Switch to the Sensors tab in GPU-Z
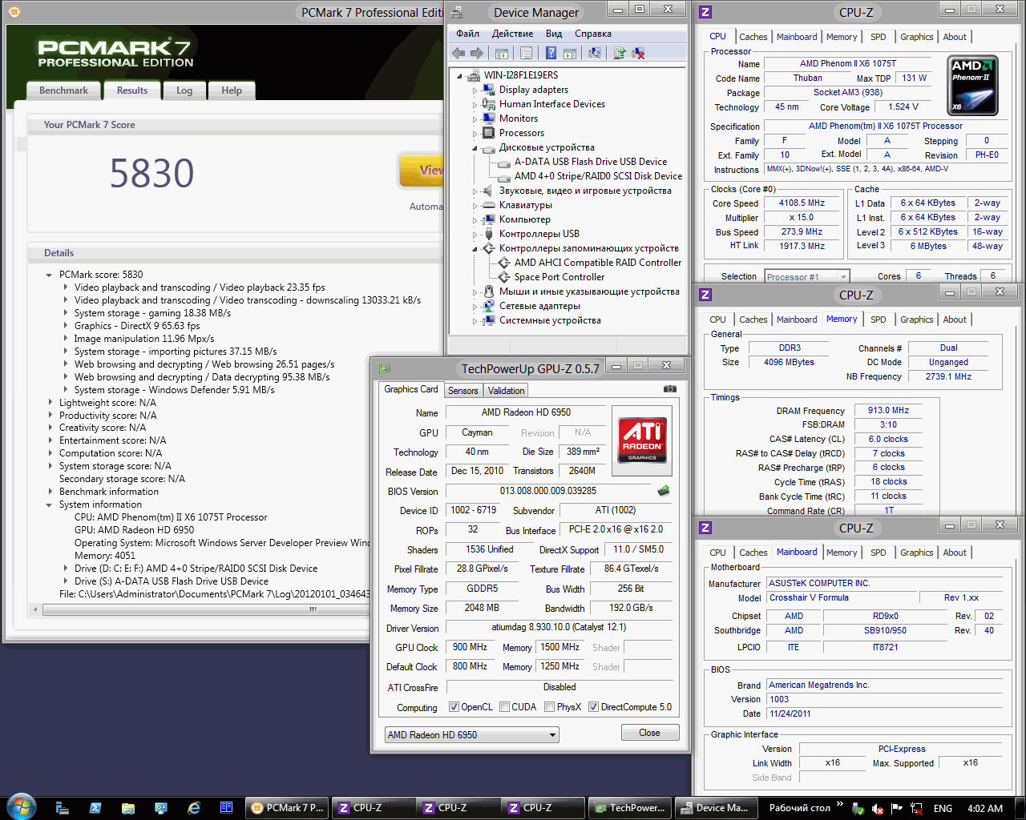 463,391
